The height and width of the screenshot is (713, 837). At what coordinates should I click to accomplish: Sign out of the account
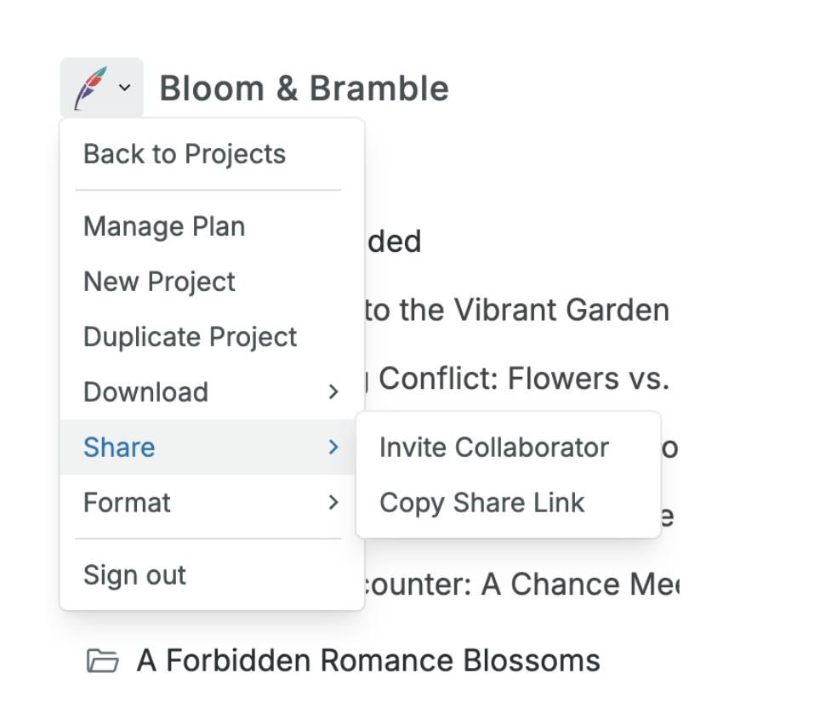[x=134, y=575]
